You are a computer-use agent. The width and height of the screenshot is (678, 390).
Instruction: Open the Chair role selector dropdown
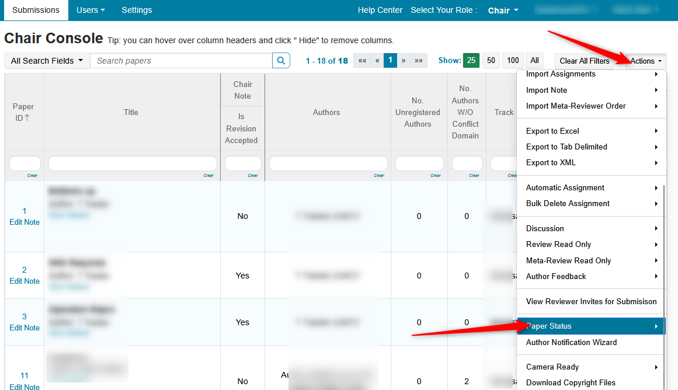503,11
